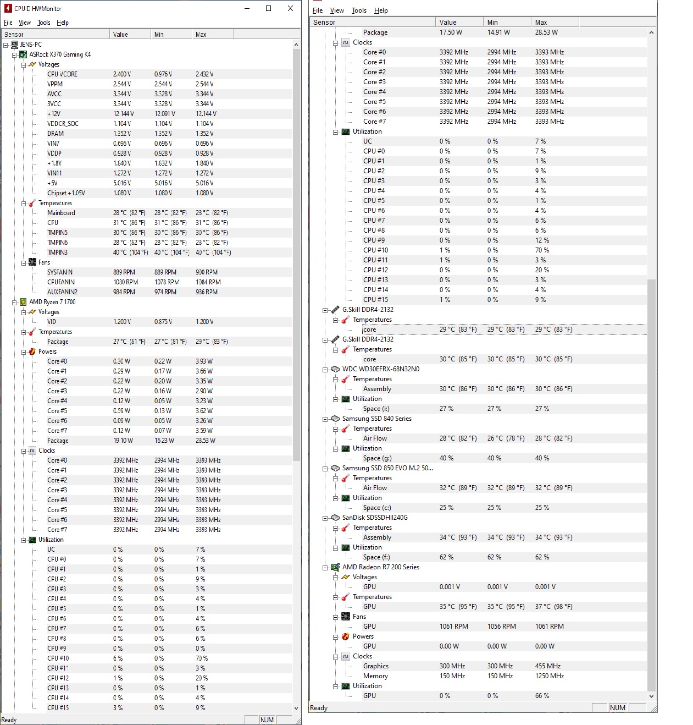
Task: Click the Max column header in right window
Action: point(555,22)
